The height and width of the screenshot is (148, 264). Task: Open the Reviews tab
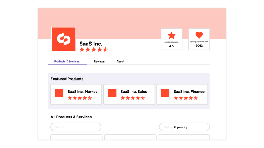click(99, 62)
